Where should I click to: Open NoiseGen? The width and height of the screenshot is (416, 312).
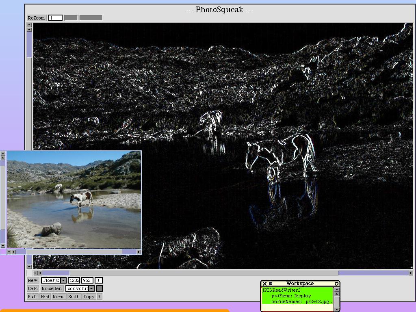tap(52, 288)
